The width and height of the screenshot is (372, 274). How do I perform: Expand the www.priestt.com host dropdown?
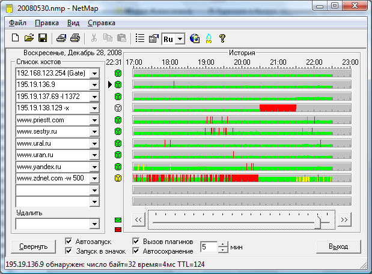(94, 120)
